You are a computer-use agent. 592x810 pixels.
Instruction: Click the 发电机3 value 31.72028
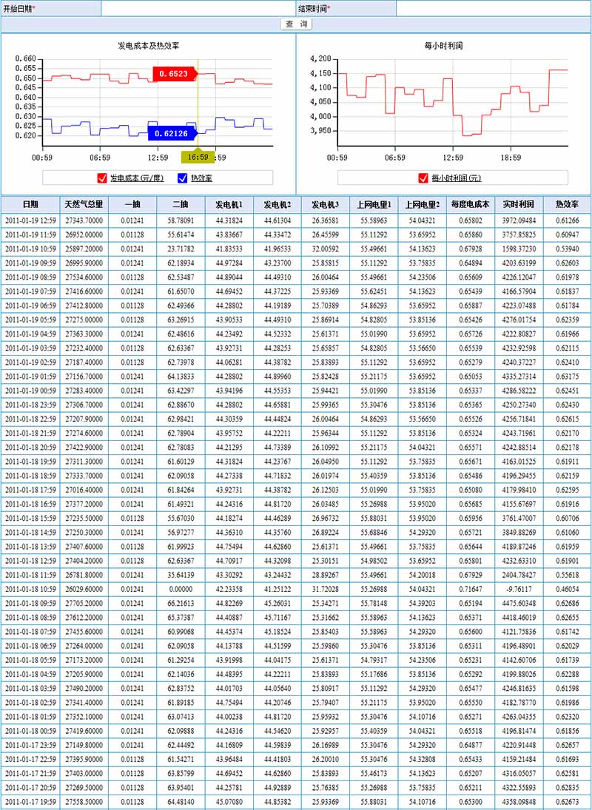click(326, 589)
